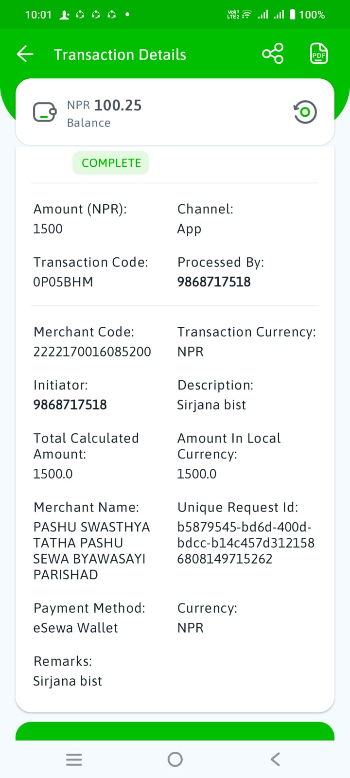Select transaction code 0P05BHM
Viewport: 350px width, 778px height.
63,282
